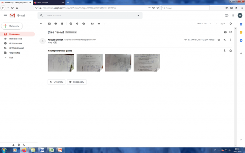Open the Calendar side panel
The width and height of the screenshot is (245, 153).
[241, 24]
